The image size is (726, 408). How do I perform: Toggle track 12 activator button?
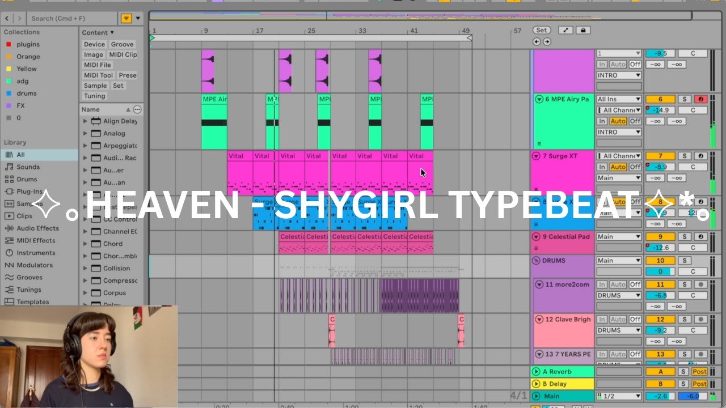click(x=660, y=320)
